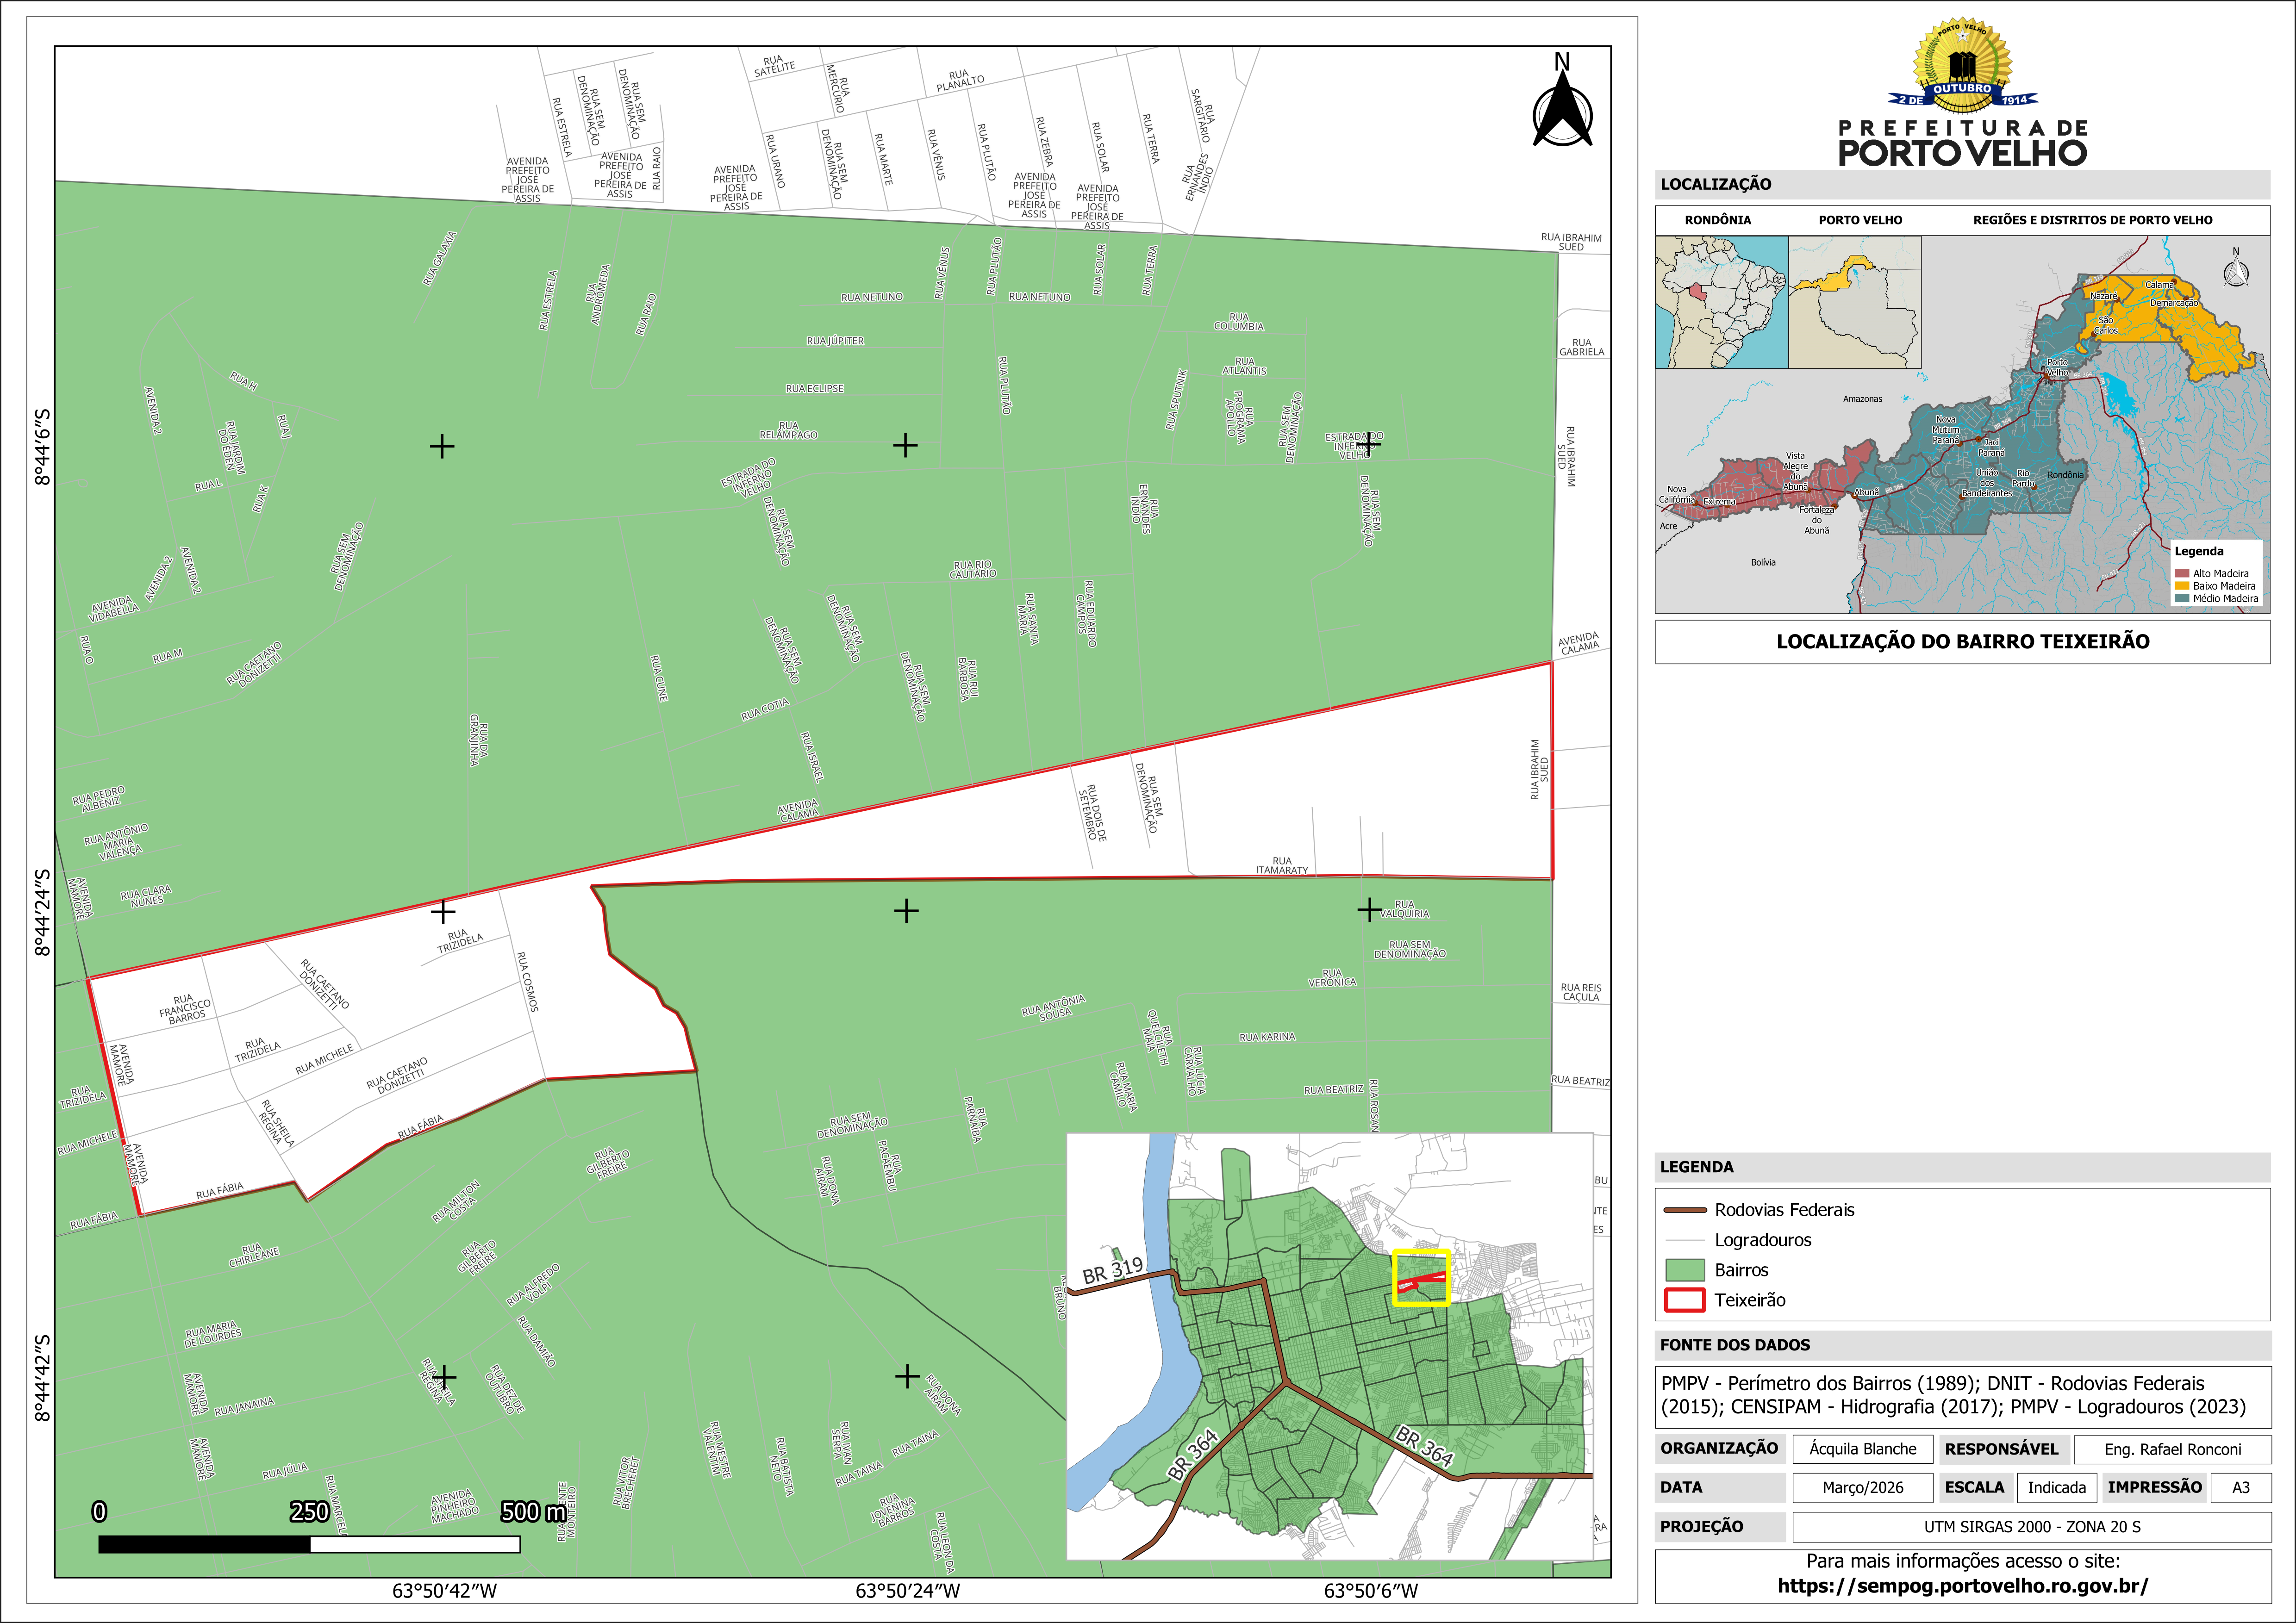The image size is (2296, 1623).
Task: Click the brown Rodovias Federais legend line
Action: 1684,1210
